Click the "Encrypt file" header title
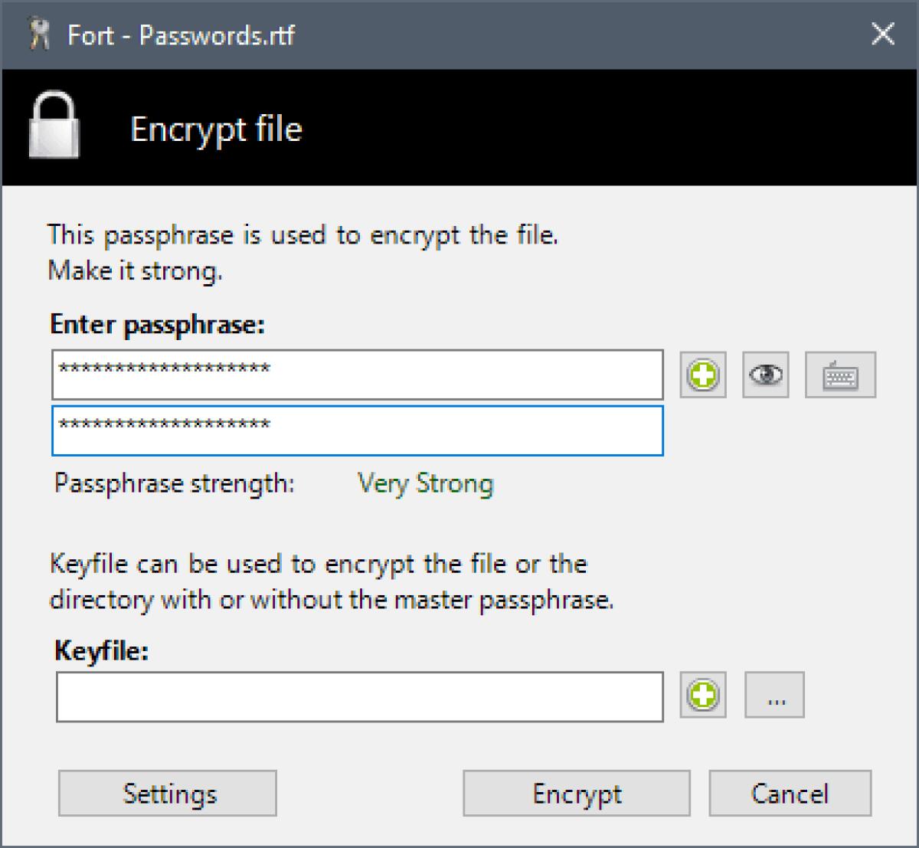 pyautogui.click(x=216, y=129)
